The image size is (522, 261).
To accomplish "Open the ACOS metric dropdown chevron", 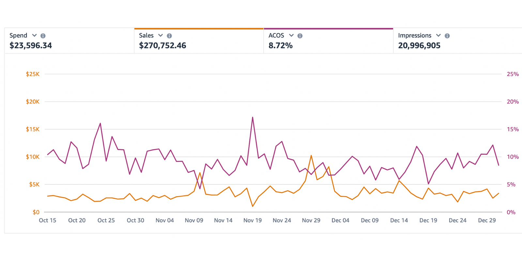I will [291, 35].
